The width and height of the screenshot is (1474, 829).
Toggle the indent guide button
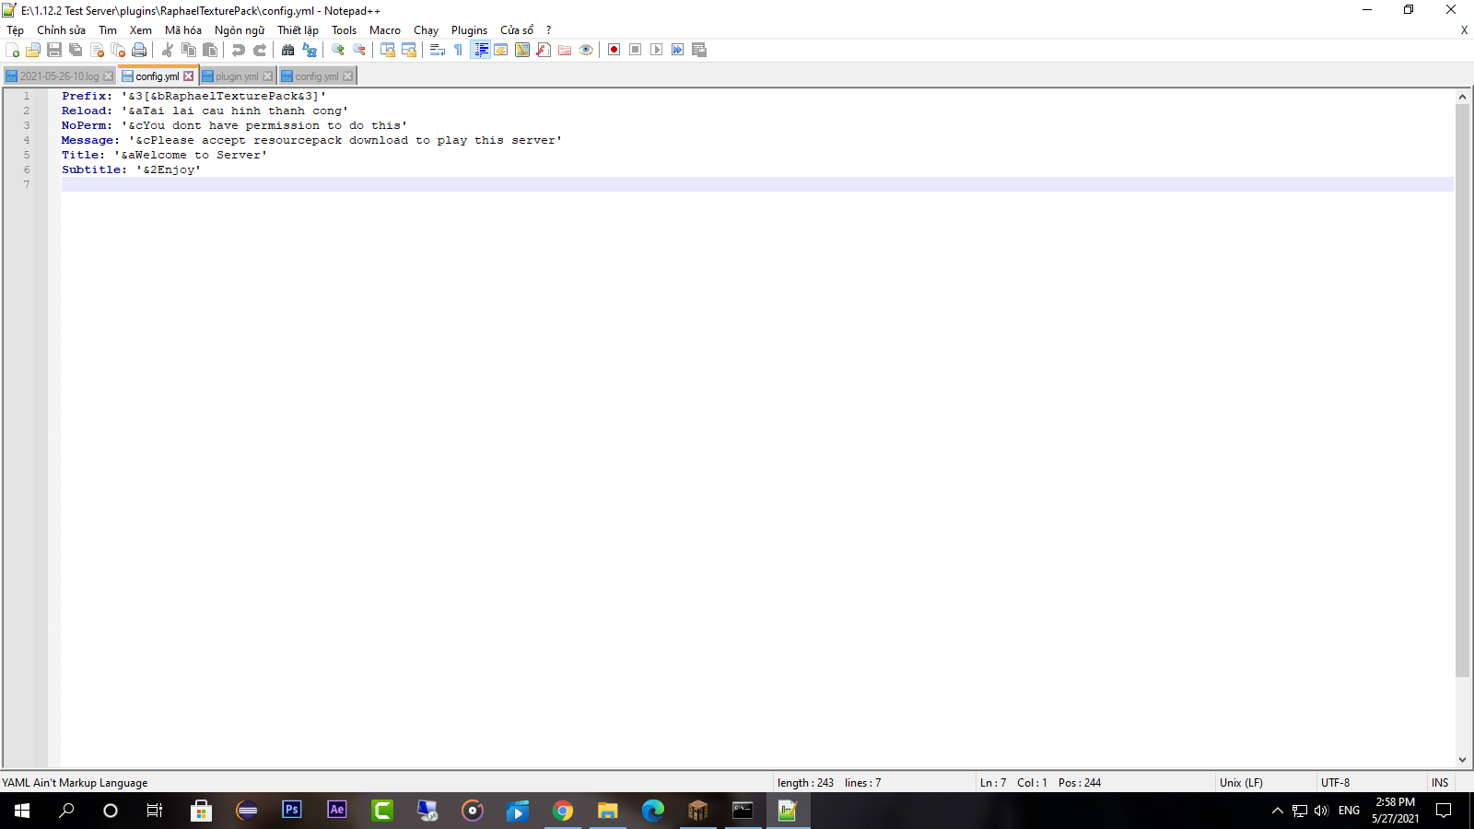(480, 50)
